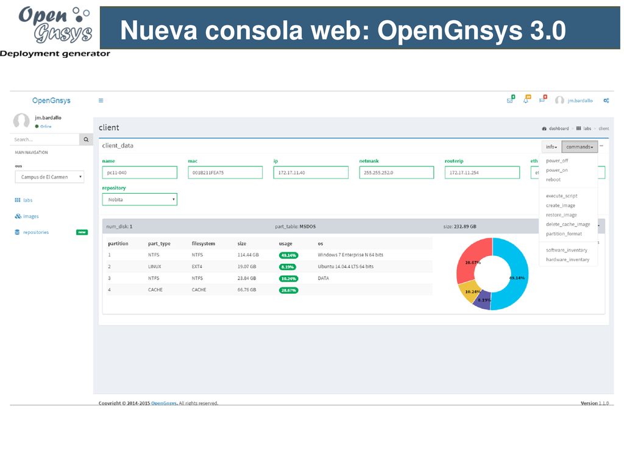The image size is (624, 468).
Task: Click the purple 8.19% donut chart segment
Action: pyautogui.click(x=483, y=302)
